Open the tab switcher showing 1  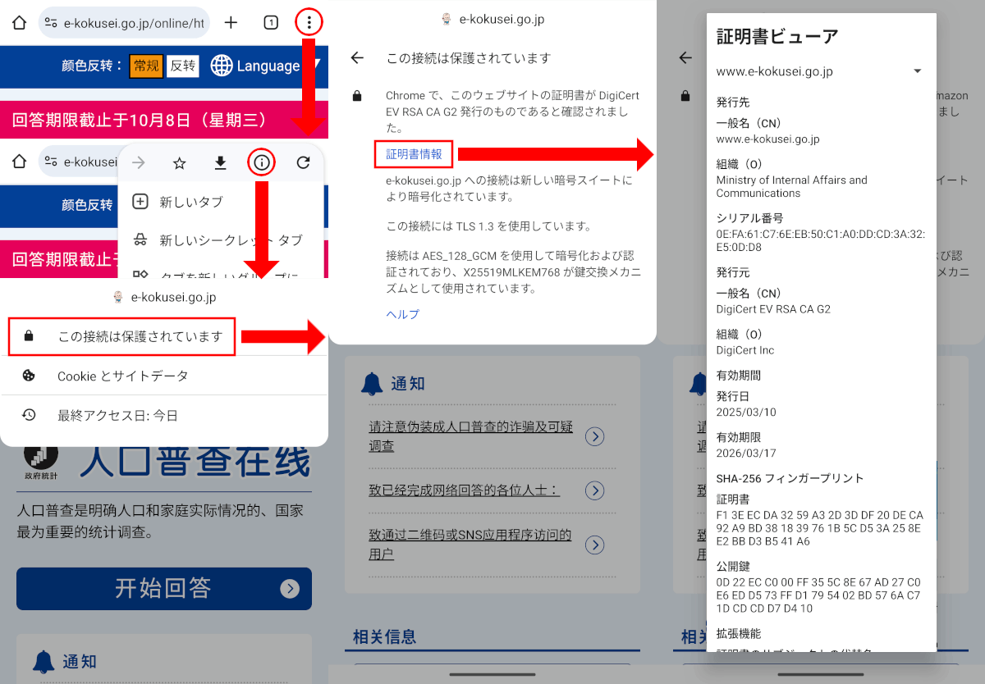(270, 23)
